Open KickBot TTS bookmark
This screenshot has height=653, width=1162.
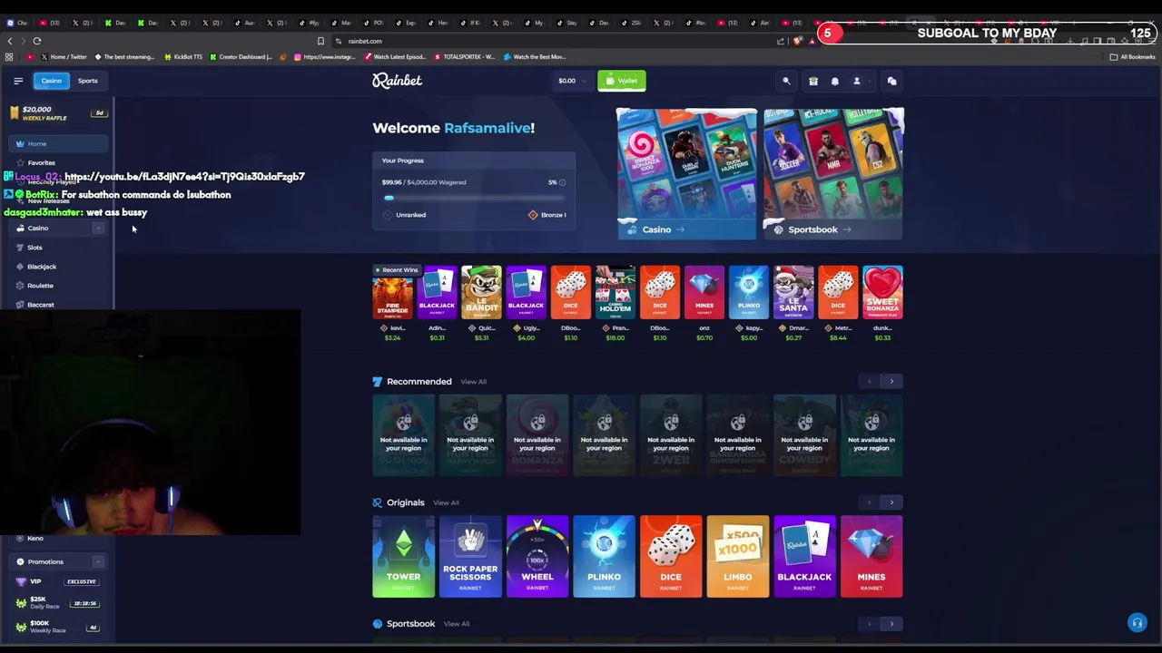183,57
